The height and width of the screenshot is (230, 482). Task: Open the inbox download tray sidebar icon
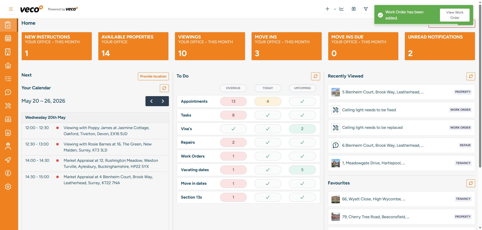coord(8,119)
